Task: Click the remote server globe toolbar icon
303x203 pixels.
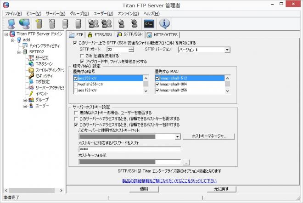Action: 24,23
